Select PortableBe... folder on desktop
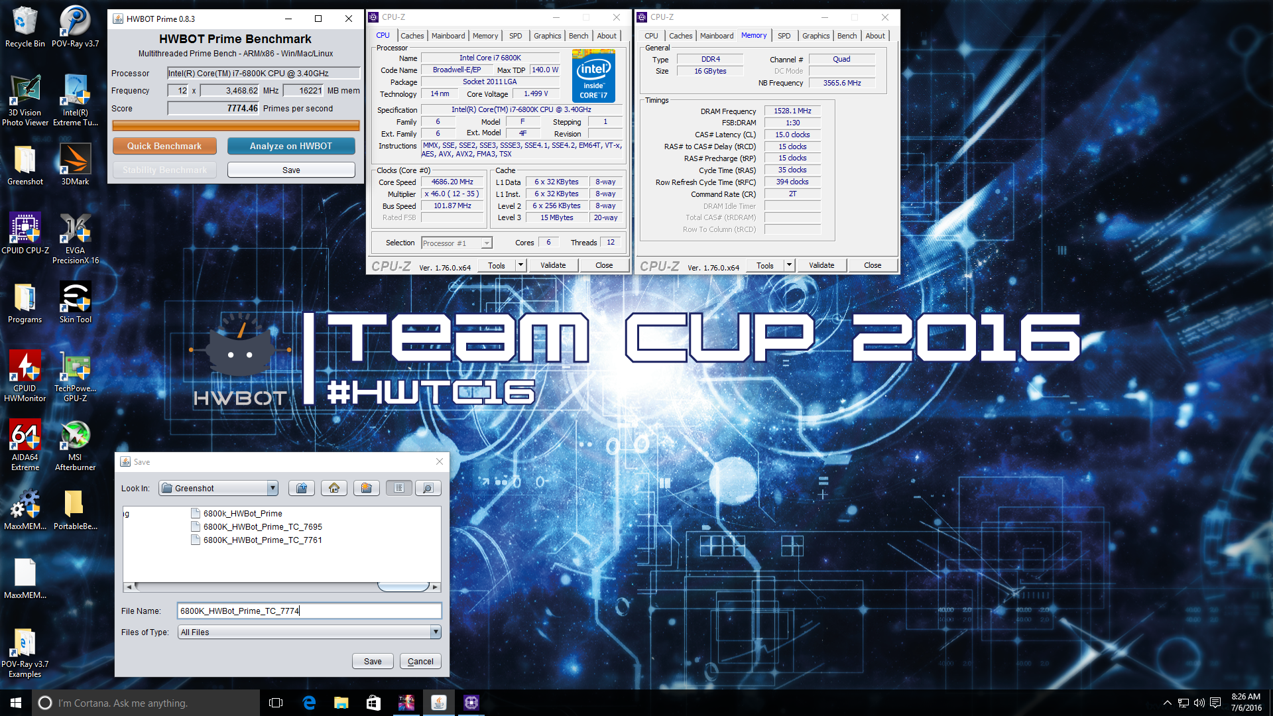 (x=76, y=509)
